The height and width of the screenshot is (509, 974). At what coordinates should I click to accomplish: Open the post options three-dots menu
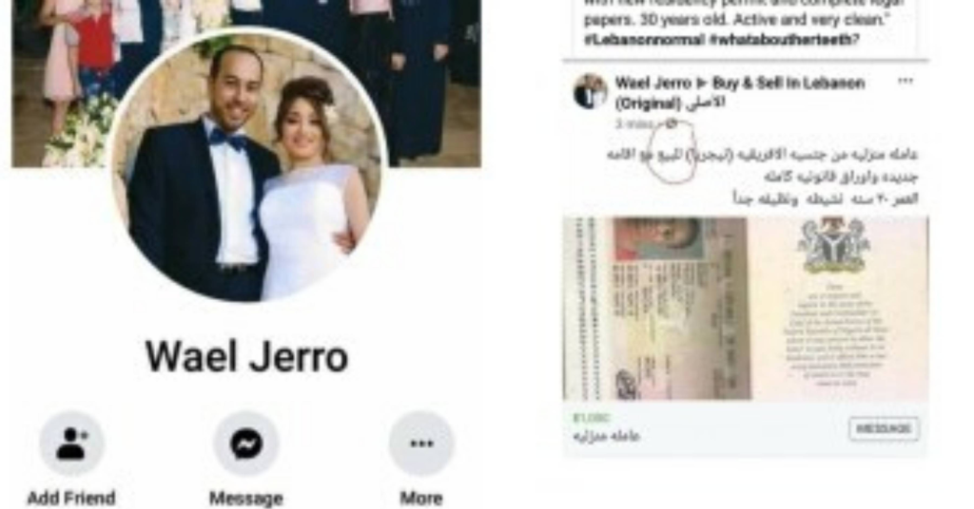pos(906,82)
